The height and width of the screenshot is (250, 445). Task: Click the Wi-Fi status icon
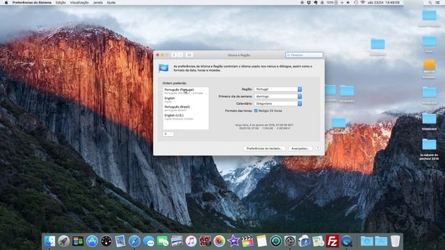pyautogui.click(x=363, y=3)
